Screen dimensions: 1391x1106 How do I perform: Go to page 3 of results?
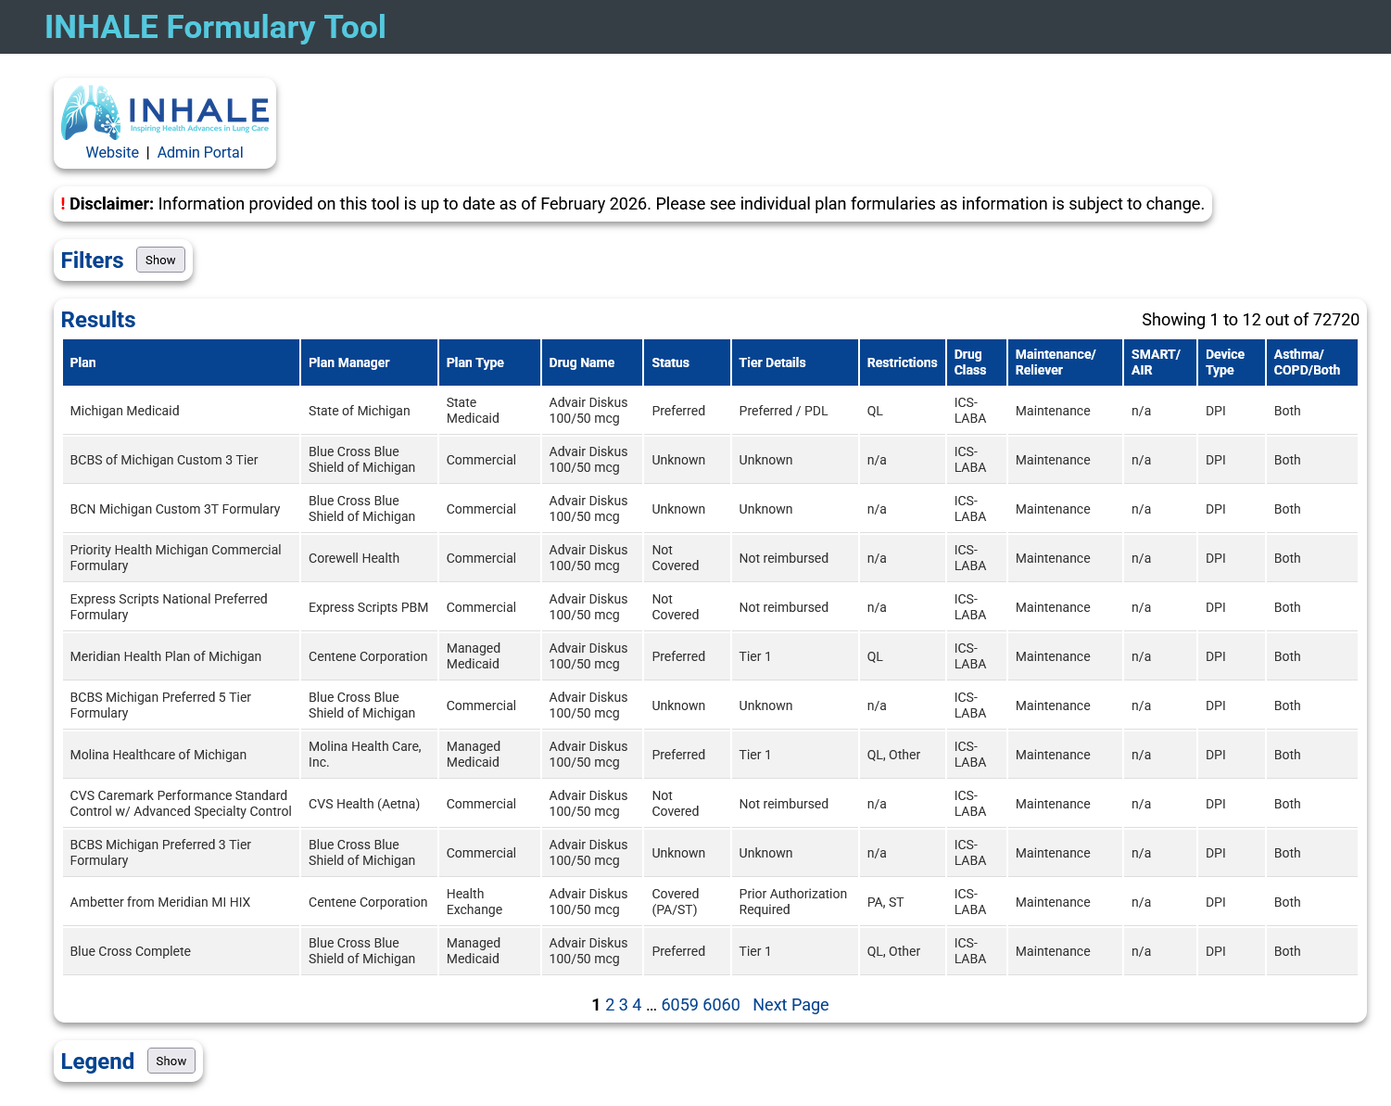click(624, 1005)
